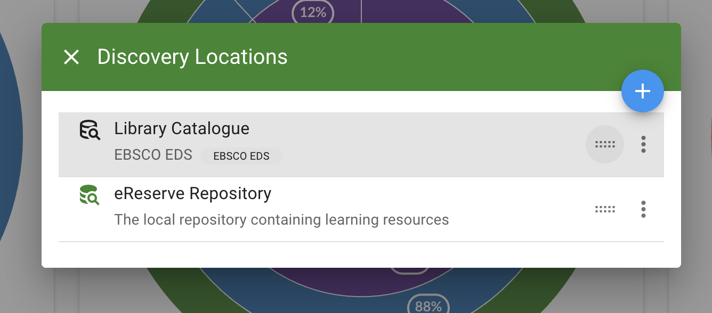
Task: Open Library Catalogue more options menu
Action: 643,144
